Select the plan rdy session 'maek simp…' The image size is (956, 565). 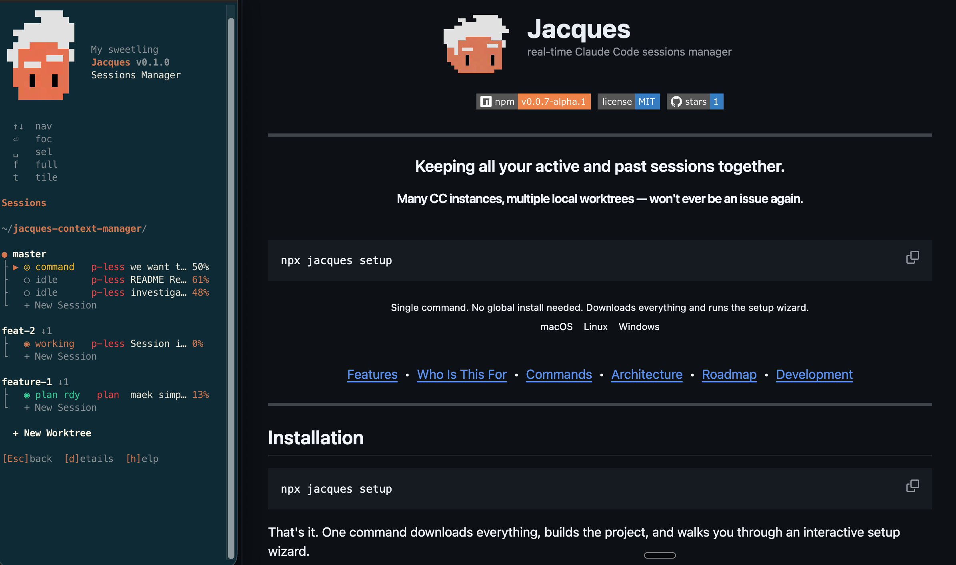116,395
